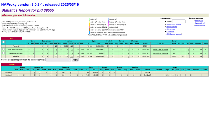Open the CSV export link
Screen dimensions: 210x121
click(170, 32)
